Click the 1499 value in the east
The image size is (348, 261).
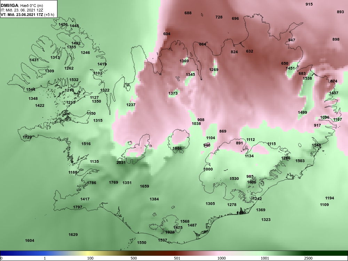click(x=302, y=112)
